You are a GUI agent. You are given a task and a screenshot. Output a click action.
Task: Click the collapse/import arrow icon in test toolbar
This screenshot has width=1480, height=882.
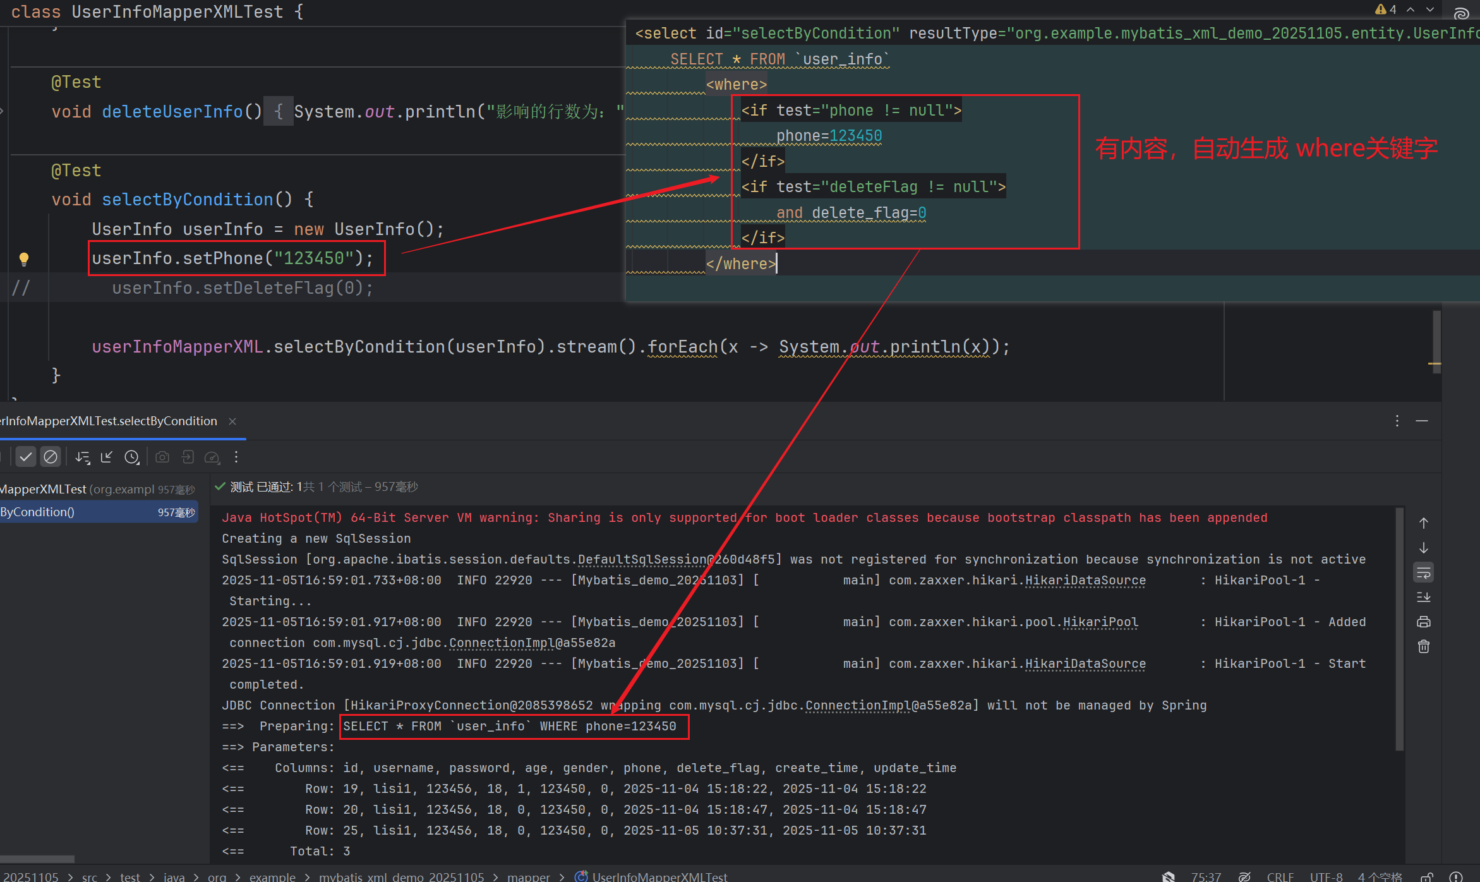click(107, 457)
